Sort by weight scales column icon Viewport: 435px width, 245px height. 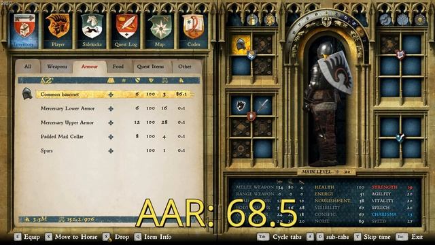click(x=164, y=80)
